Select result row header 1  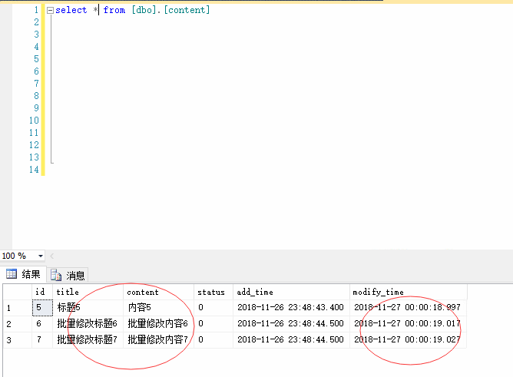pos(18,308)
